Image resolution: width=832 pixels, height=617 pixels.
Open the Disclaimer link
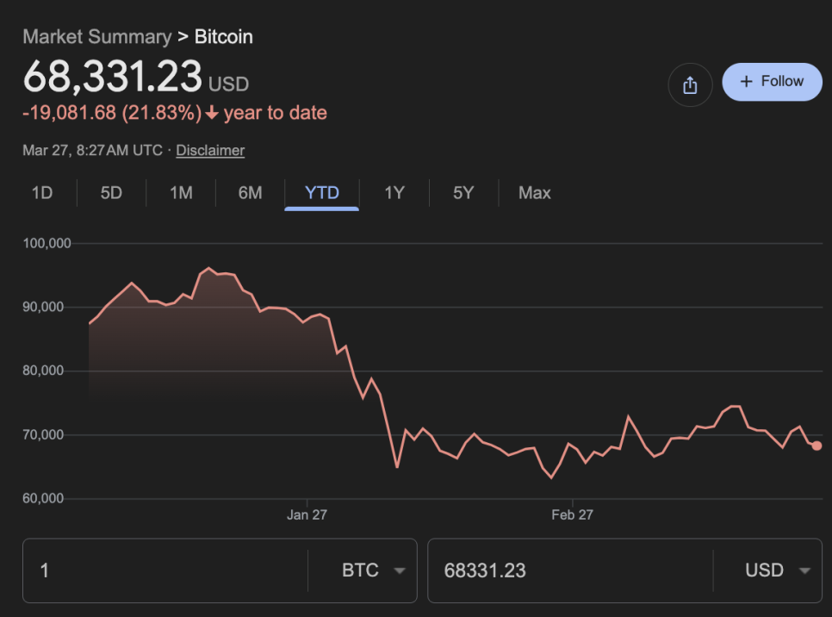(210, 150)
